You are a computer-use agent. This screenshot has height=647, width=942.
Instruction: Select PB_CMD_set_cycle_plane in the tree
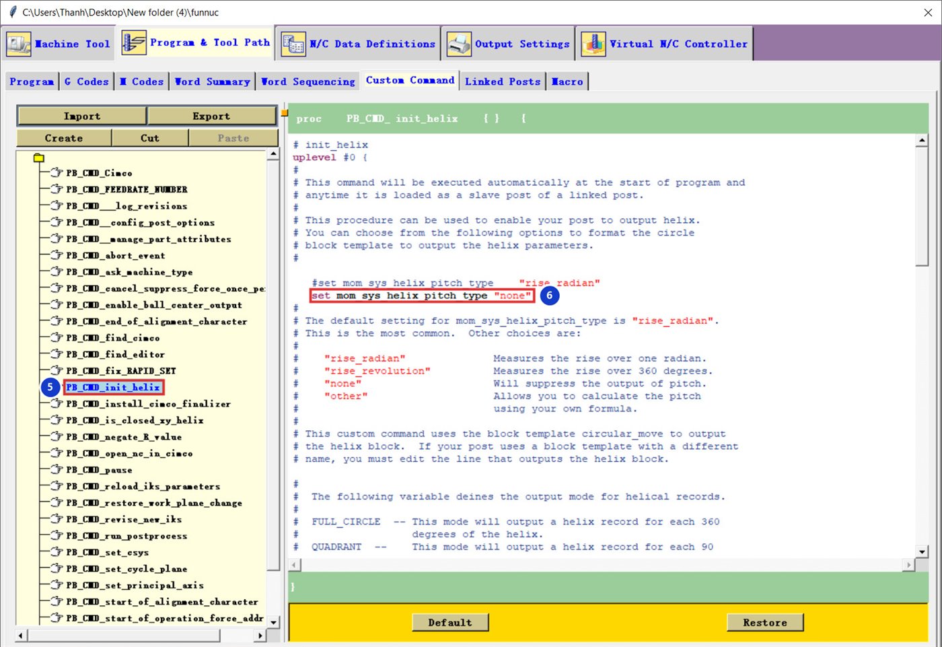[x=126, y=569]
